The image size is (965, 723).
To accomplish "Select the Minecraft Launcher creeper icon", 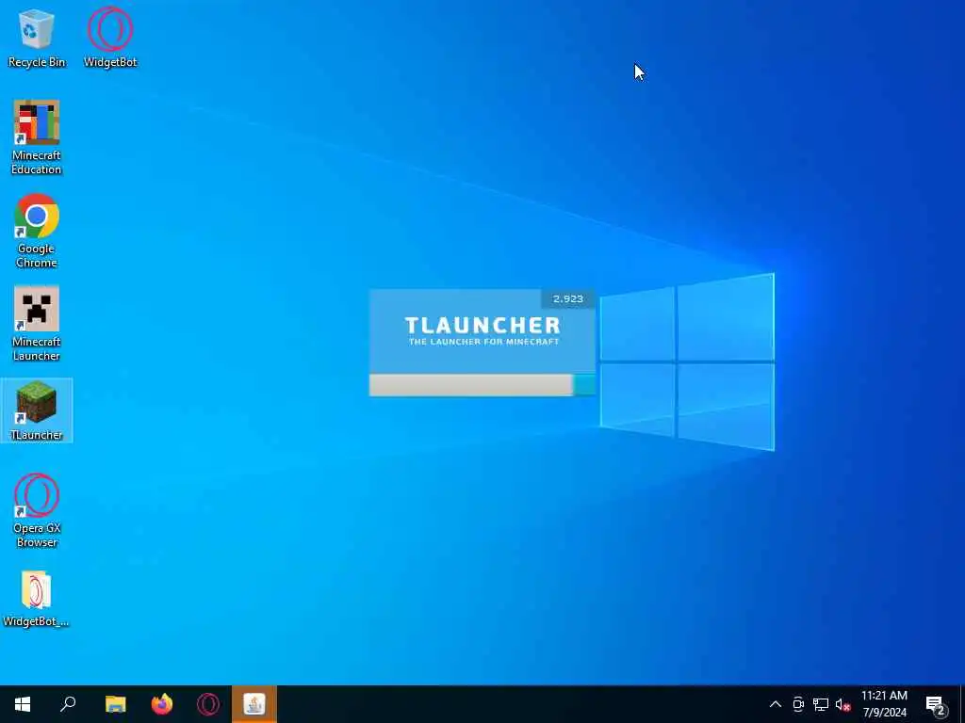I will coord(37,324).
